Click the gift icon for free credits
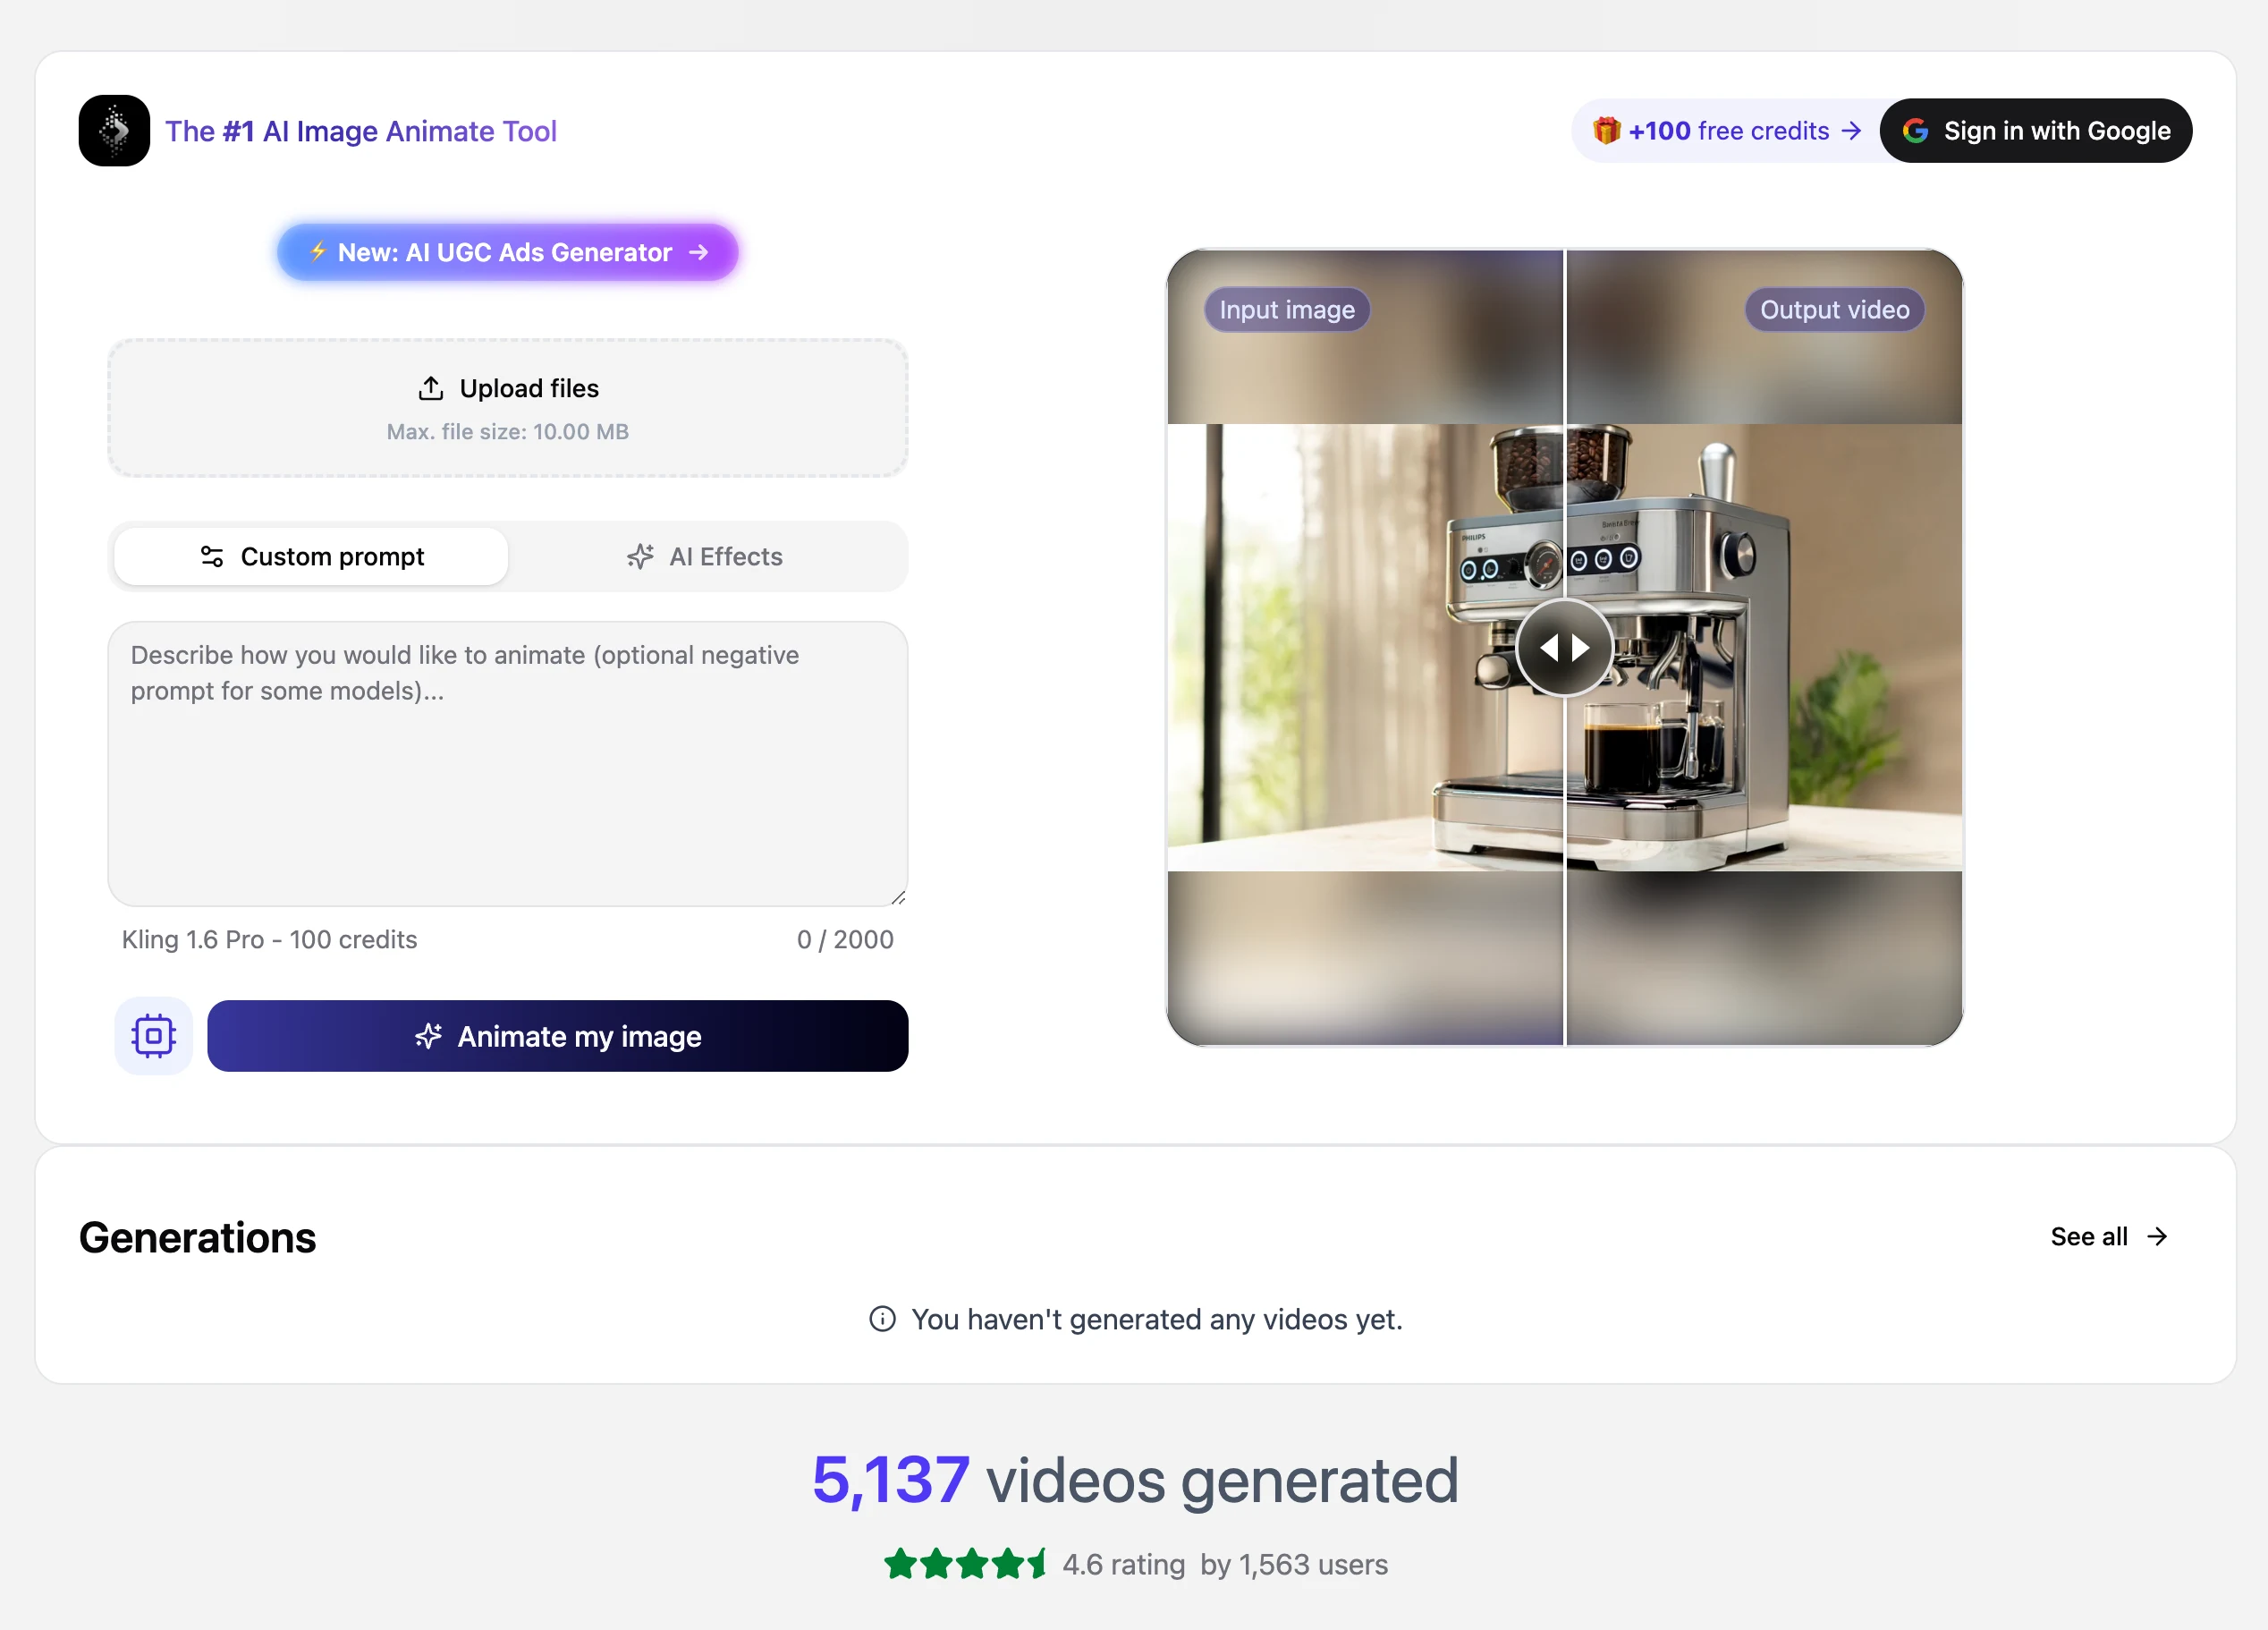This screenshot has width=2268, height=1630. coord(1606,132)
